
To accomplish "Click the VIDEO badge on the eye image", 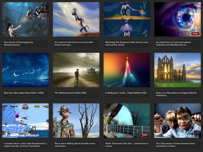I will coord(195,33).
